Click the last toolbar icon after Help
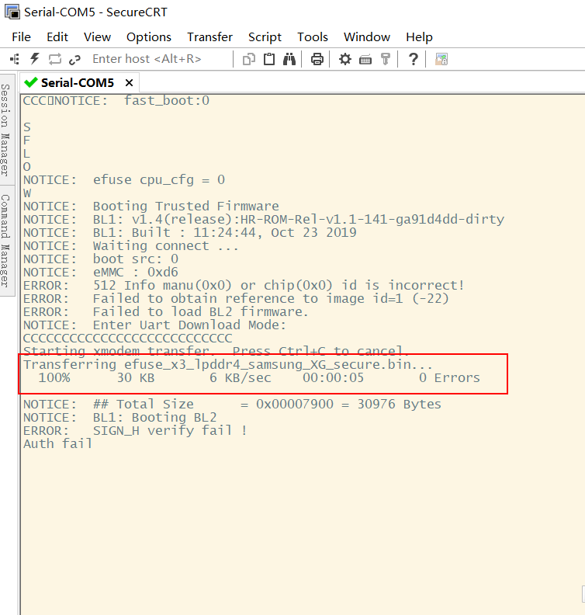Viewport: 585px width, 615px height. 441,59
